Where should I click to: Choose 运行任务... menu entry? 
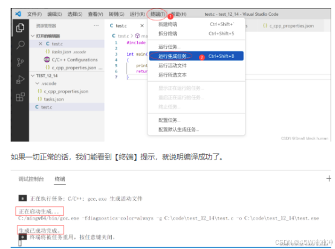point(196,47)
